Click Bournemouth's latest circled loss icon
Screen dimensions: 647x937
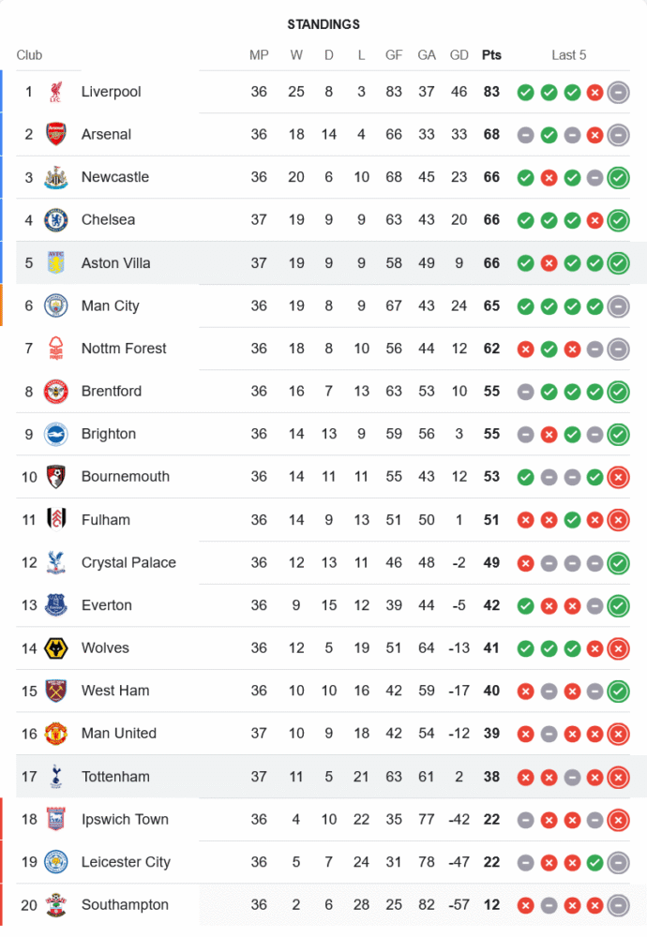(618, 477)
